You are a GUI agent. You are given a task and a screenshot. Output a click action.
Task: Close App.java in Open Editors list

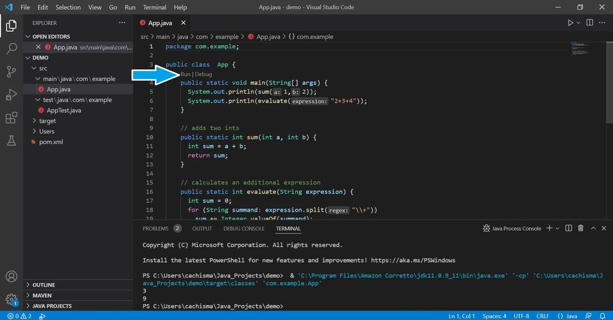(38, 47)
